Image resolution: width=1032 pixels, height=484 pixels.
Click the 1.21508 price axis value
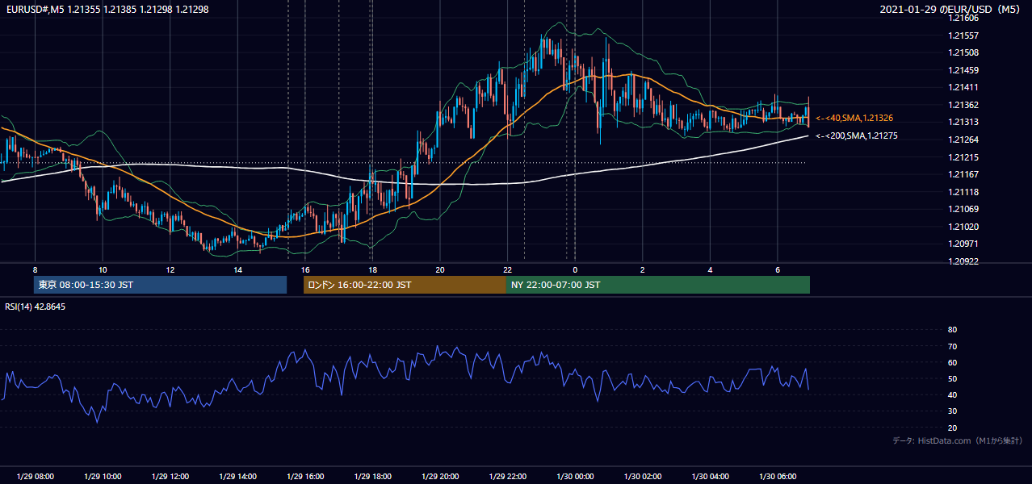pyautogui.click(x=964, y=53)
